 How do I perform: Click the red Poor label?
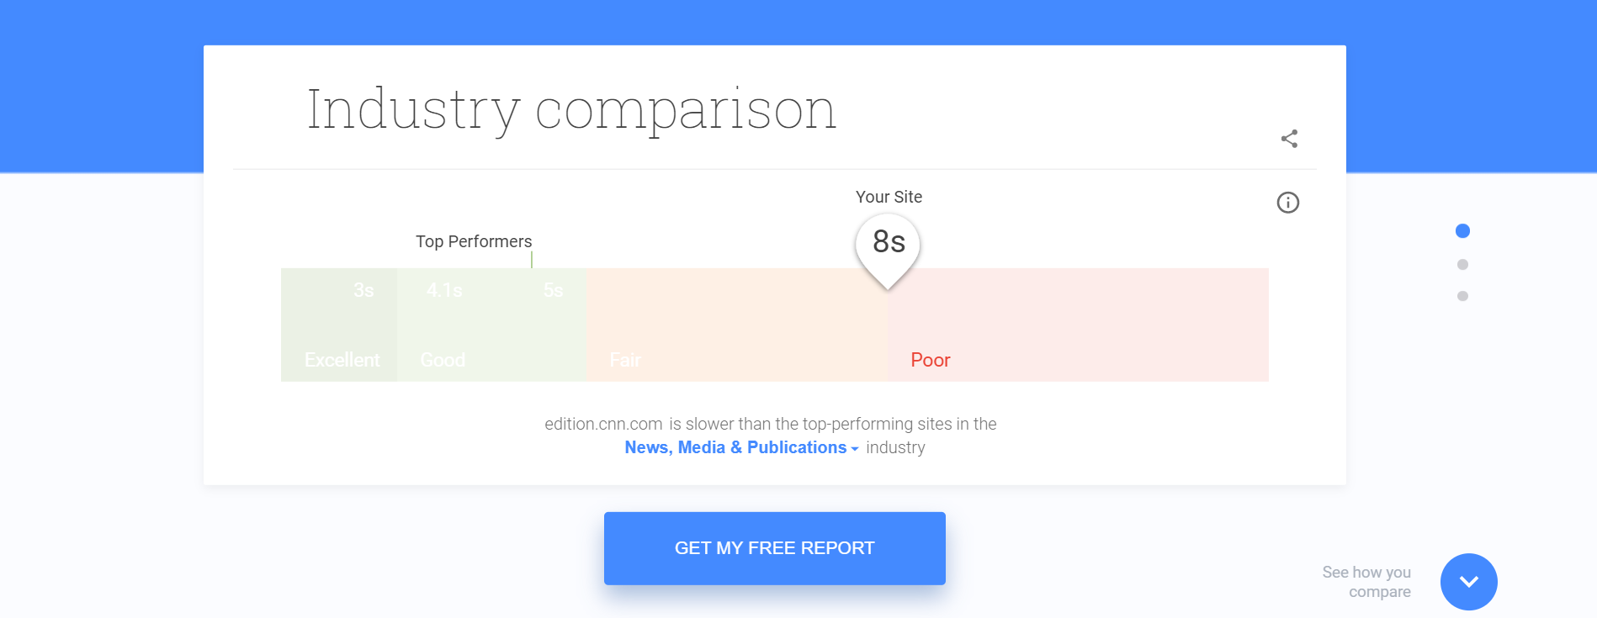click(x=930, y=360)
